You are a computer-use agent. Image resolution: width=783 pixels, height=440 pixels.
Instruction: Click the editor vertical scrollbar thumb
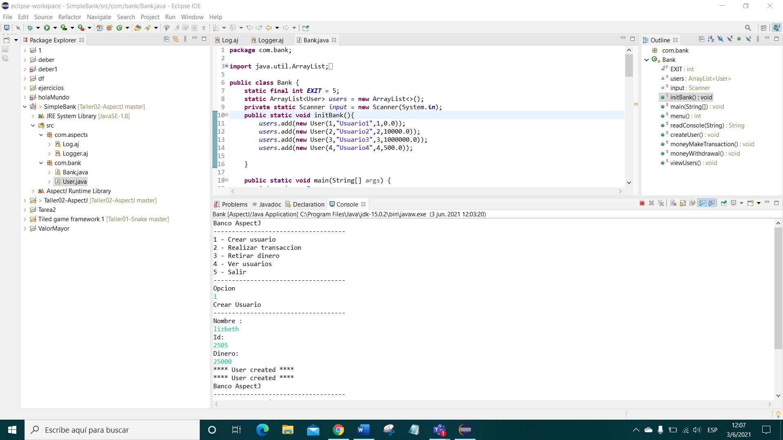(629, 65)
